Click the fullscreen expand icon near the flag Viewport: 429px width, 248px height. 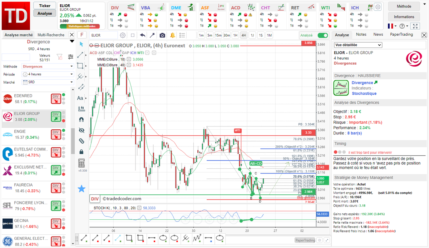pos(415,26)
